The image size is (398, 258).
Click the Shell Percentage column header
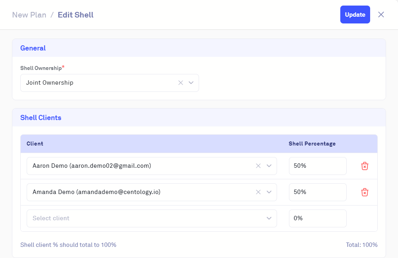click(312, 144)
